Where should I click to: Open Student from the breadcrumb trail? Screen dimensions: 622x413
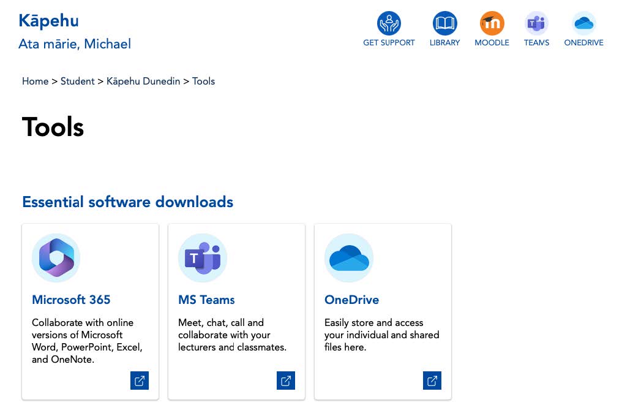tap(77, 81)
